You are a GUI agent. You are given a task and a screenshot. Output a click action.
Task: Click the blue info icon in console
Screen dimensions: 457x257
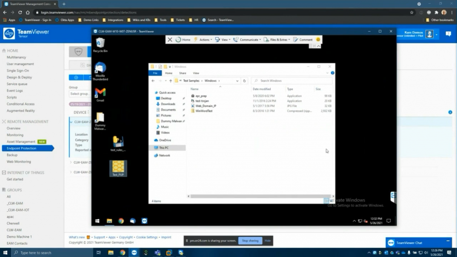coord(450,112)
